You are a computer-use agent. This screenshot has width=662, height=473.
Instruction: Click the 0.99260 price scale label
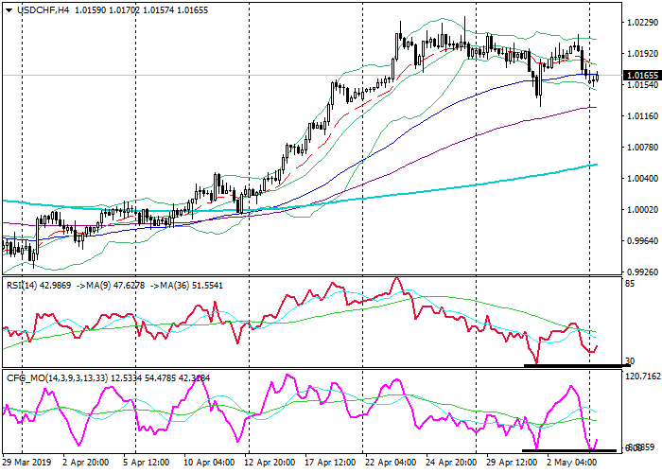(x=640, y=271)
